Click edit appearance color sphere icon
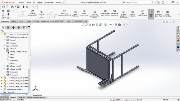The image size is (180, 101). pos(116,25)
